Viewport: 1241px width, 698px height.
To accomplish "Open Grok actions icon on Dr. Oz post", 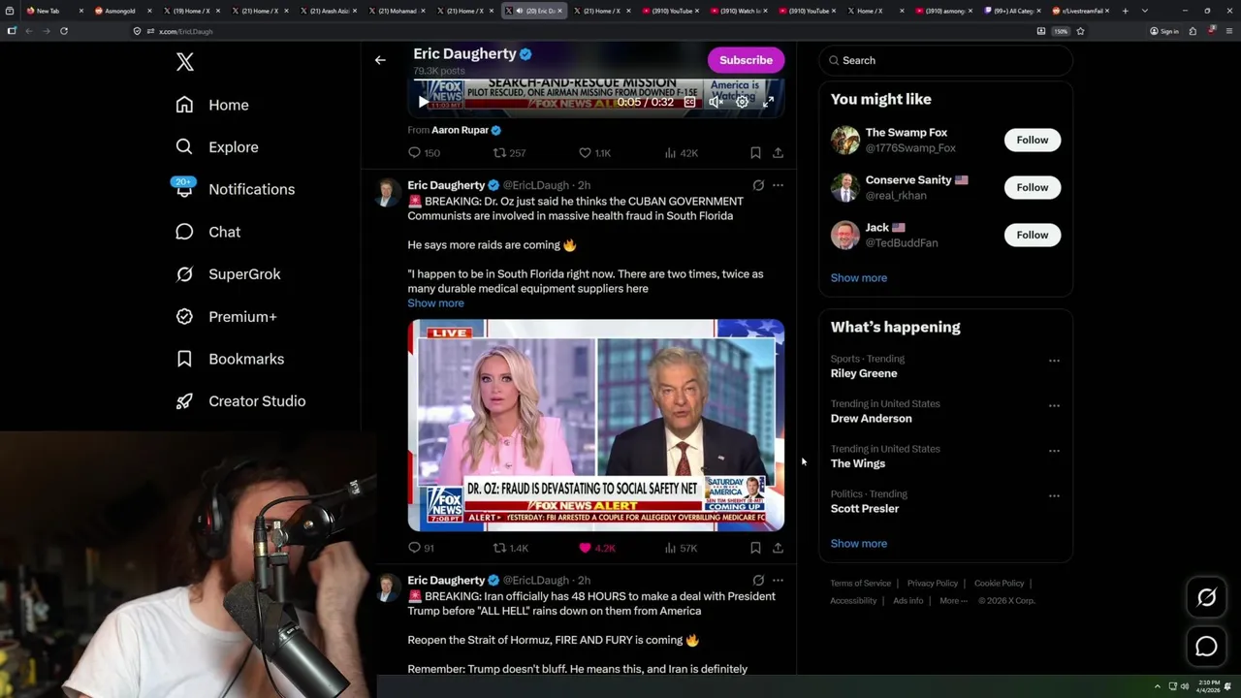I will [758, 185].
